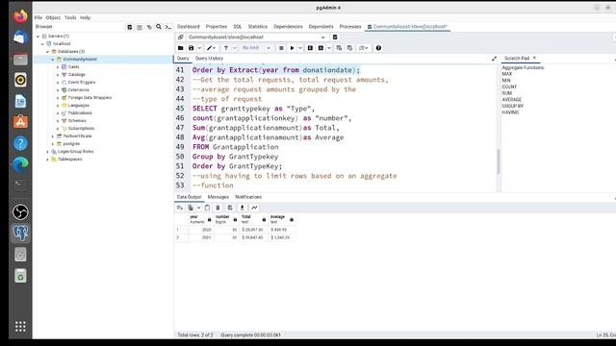Open the Object menu

pyautogui.click(x=53, y=17)
